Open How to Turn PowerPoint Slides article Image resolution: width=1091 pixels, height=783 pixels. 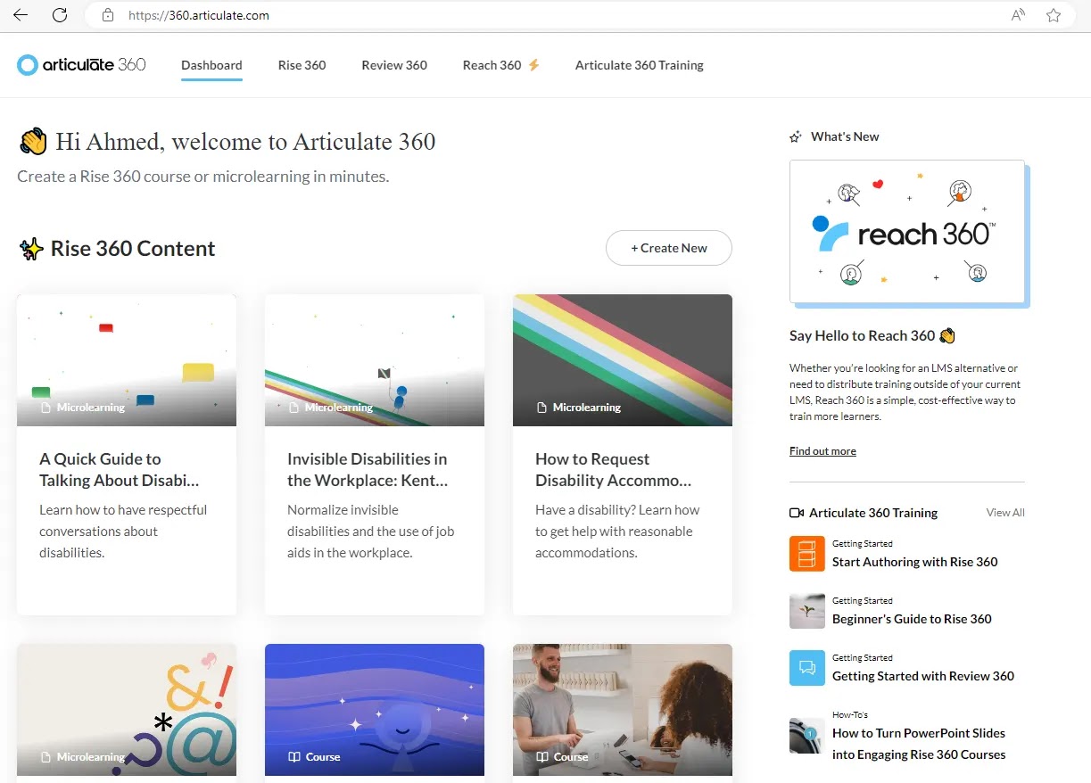point(919,744)
